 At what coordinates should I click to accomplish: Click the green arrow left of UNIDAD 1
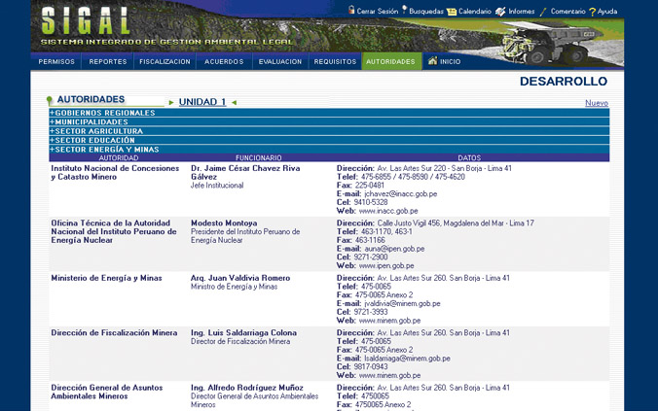click(171, 102)
